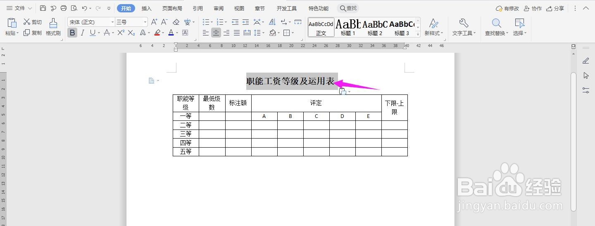Toggle numbered list
This screenshot has height=226, width=595.
(x=220, y=22)
